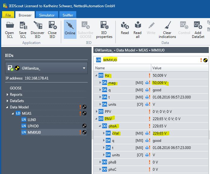The image size is (210, 174).
Task: Click the Discover IED flashlight icon
Action: tap(38, 25)
